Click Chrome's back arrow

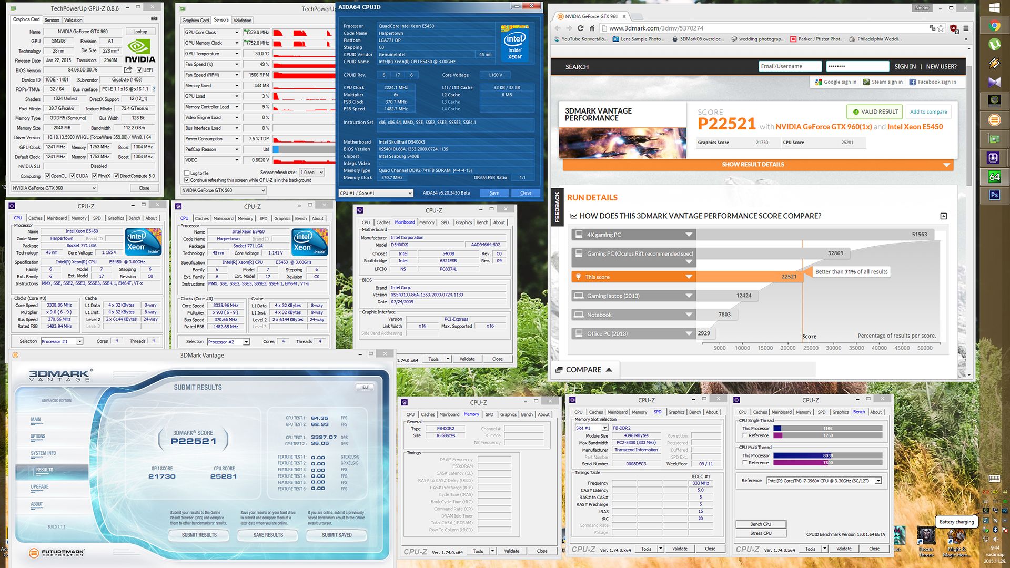point(558,28)
